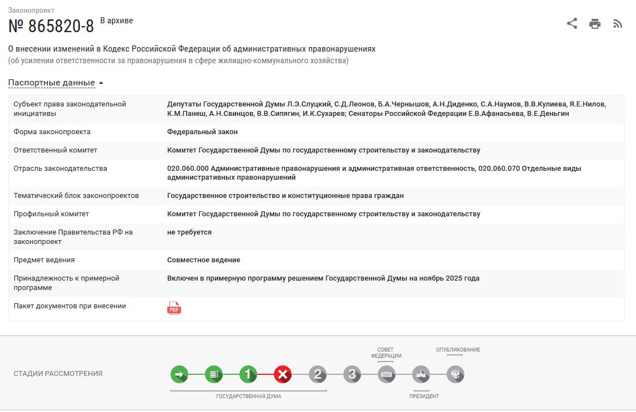Screen dimensions: 636x412
Task: Open the PDF document package icon
Action: (x=173, y=308)
